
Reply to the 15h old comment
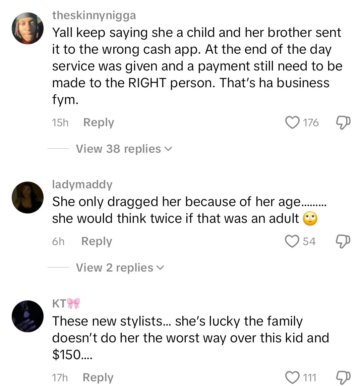coord(99,123)
